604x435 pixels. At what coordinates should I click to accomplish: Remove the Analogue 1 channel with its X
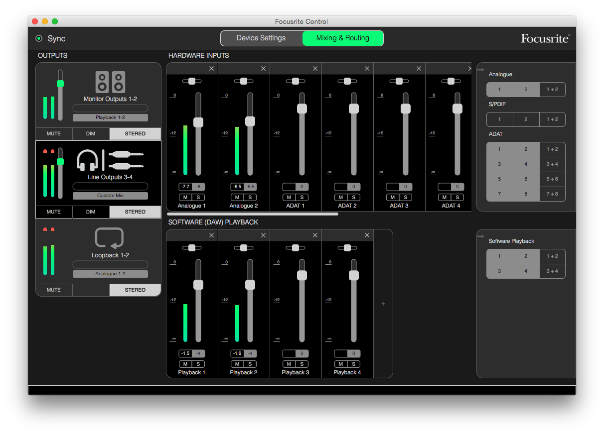point(211,68)
